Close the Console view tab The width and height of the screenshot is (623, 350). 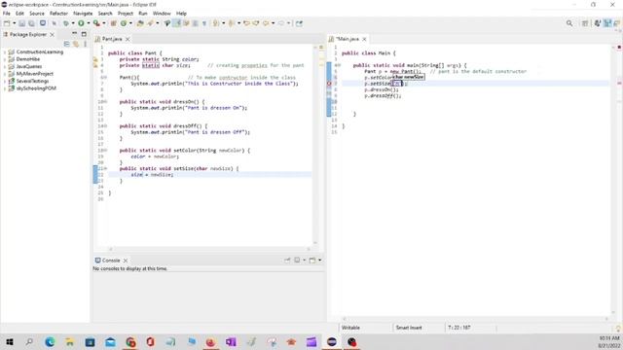click(126, 261)
